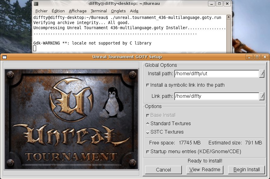Click the setup window menu icon in the title bar
Screen dimensions: 270x179
[x=5, y=57]
